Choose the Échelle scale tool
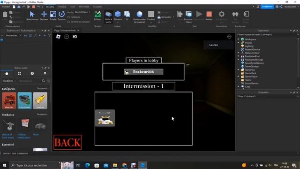The image size is (300, 169). point(53,15)
